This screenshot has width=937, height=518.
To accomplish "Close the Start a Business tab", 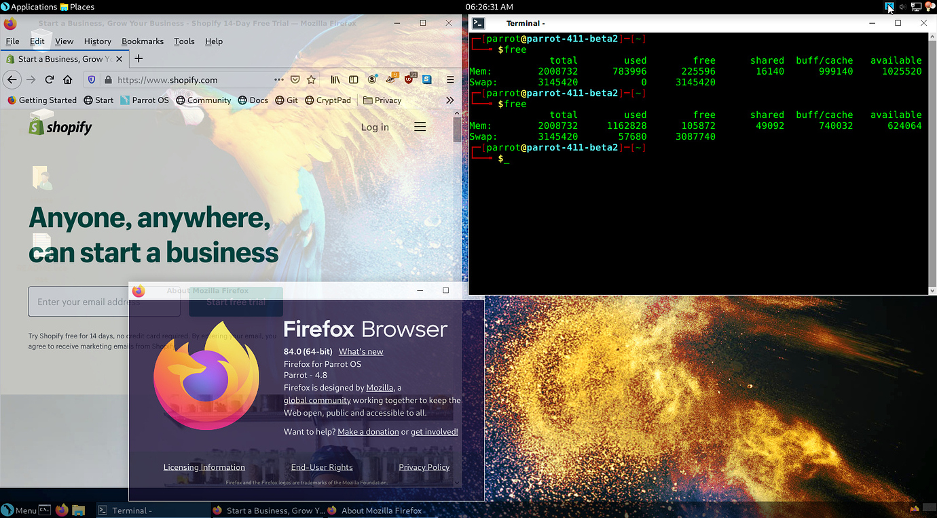I will tap(121, 59).
